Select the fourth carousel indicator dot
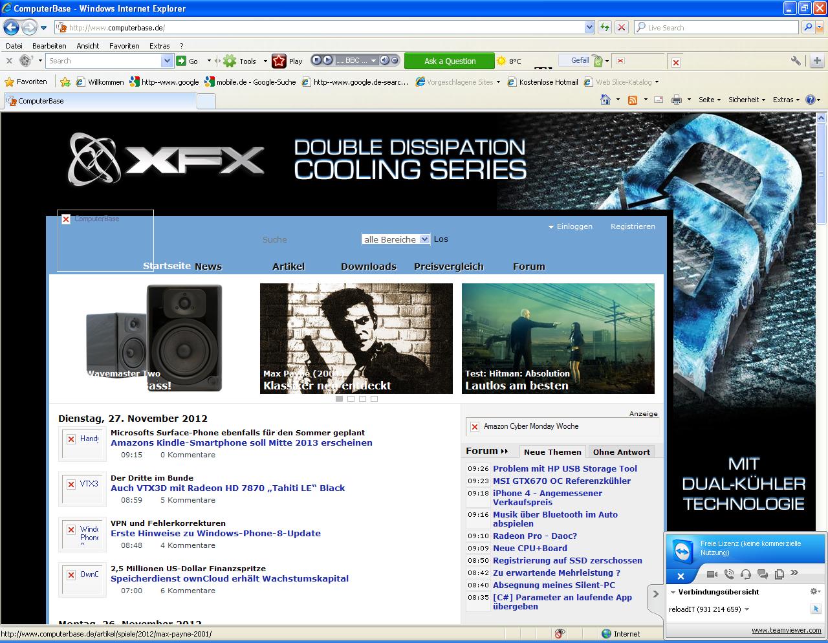This screenshot has width=828, height=643. click(x=374, y=398)
